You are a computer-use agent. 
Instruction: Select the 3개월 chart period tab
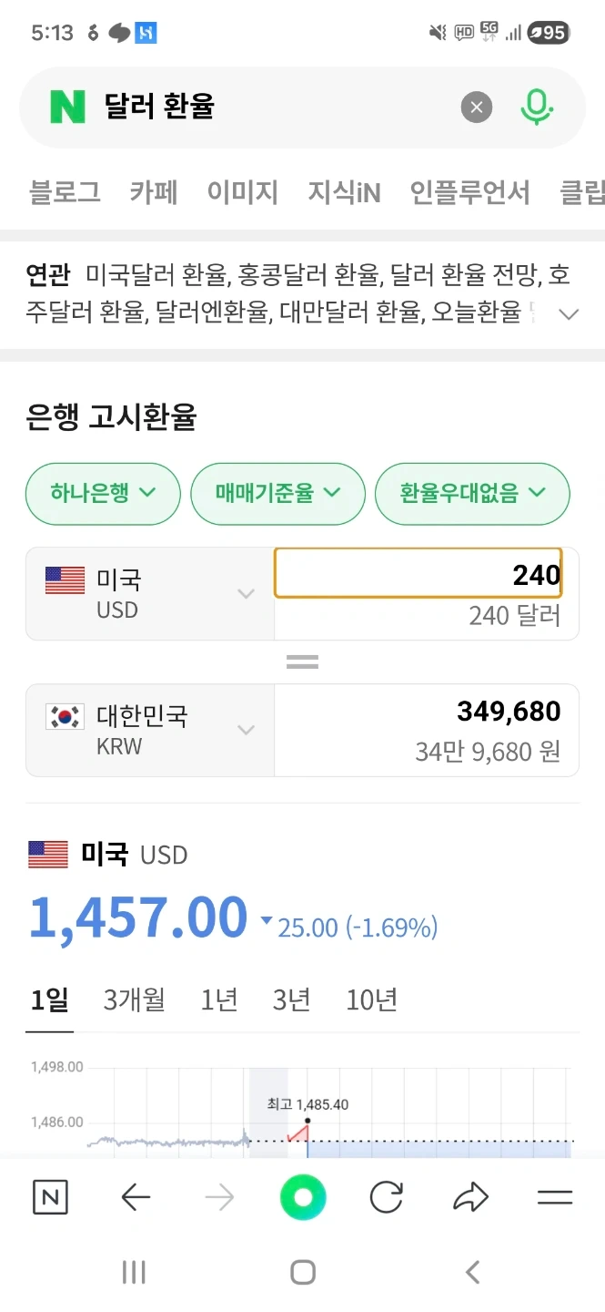point(136,999)
